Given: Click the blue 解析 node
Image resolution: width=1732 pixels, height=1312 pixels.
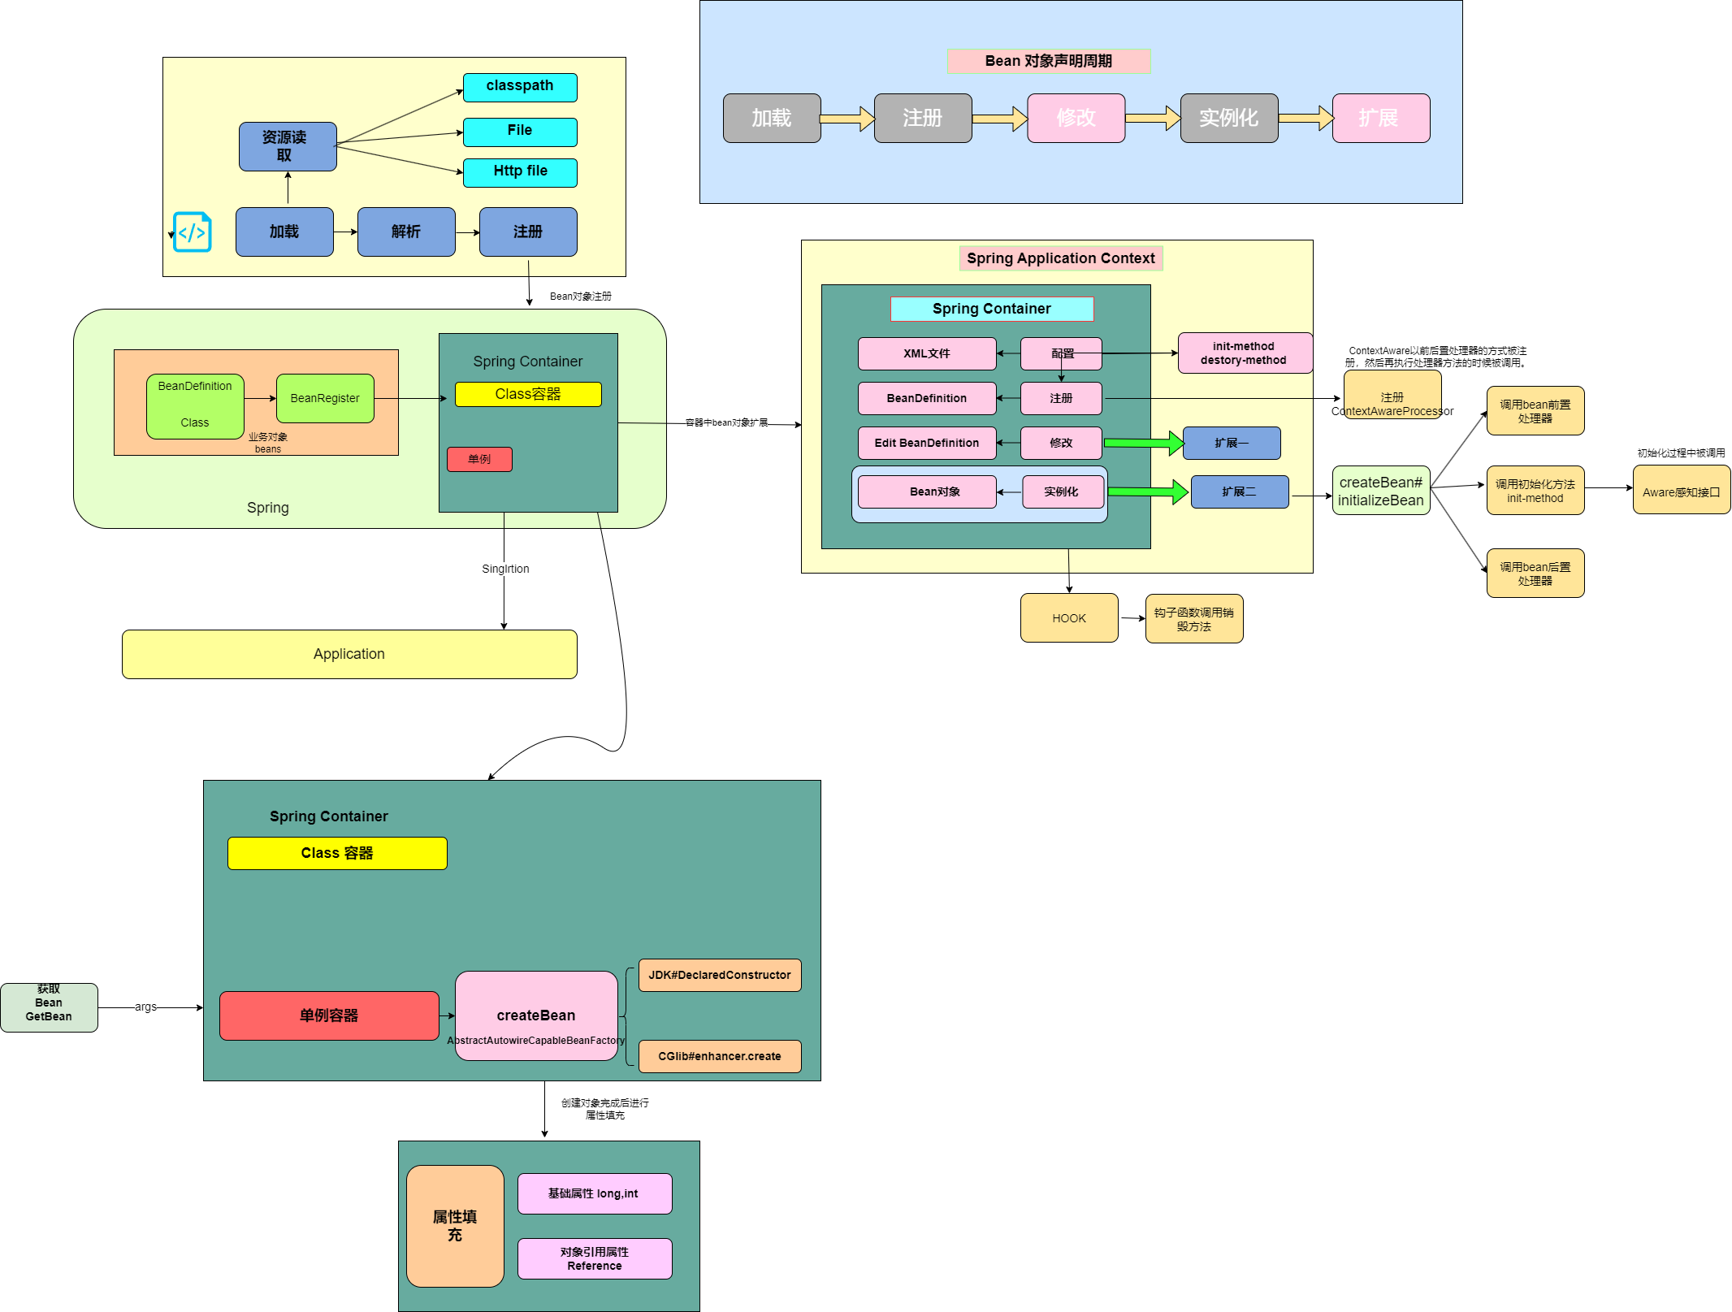Looking at the screenshot, I should (x=406, y=232).
